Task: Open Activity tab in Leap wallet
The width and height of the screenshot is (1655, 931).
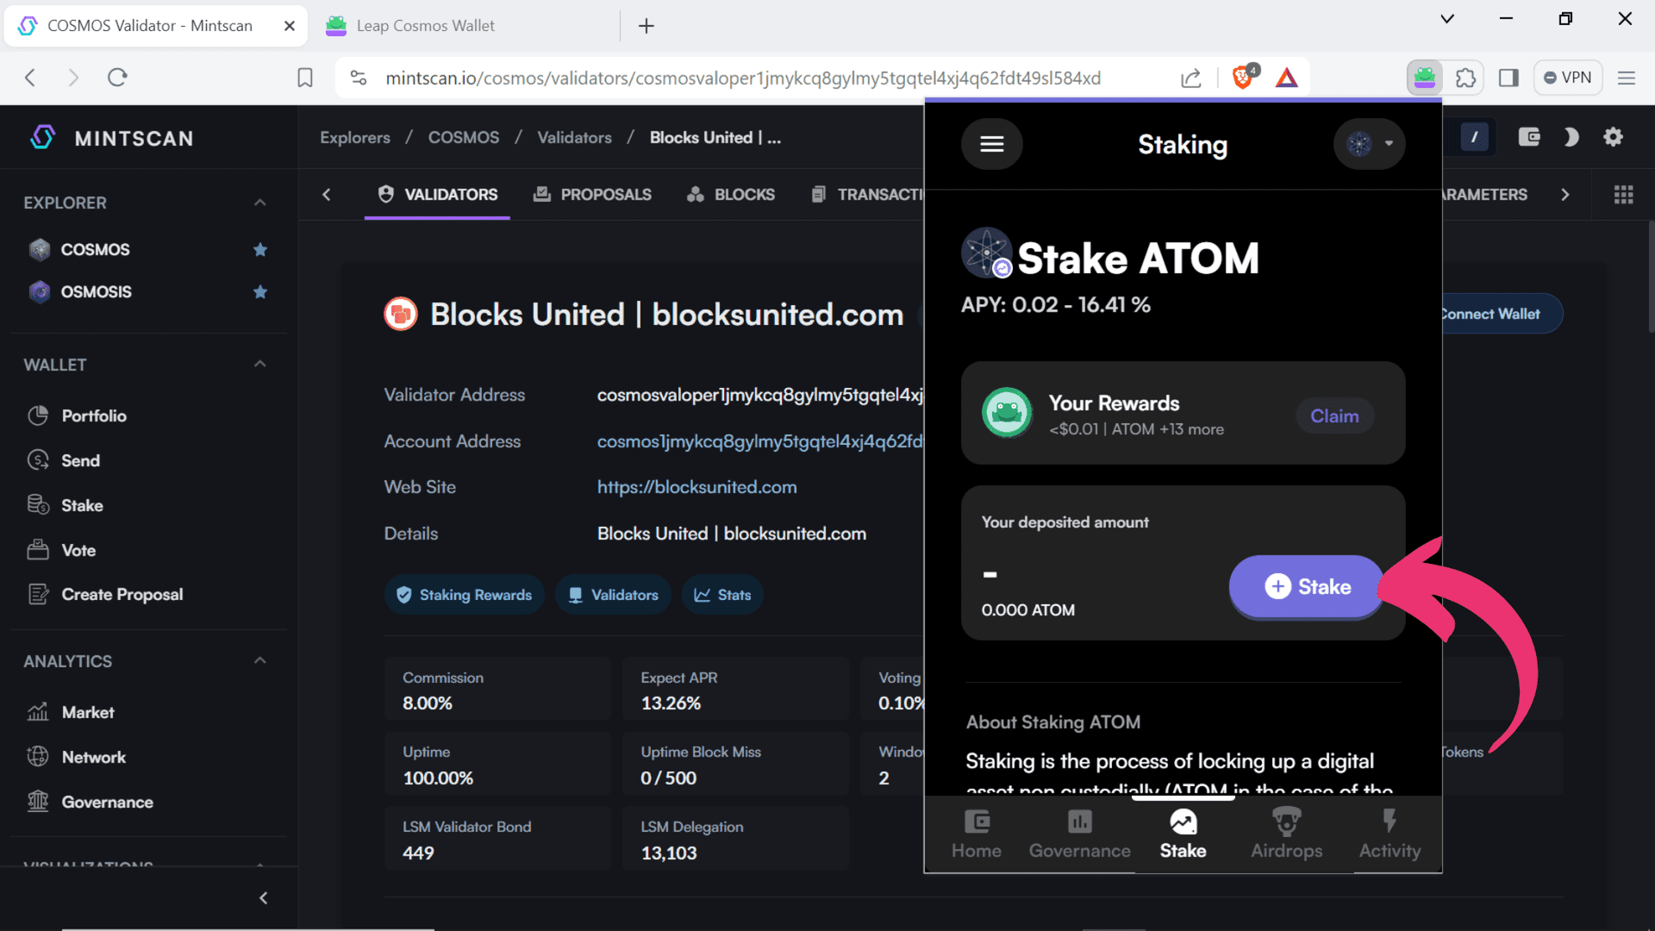Action: point(1390,834)
